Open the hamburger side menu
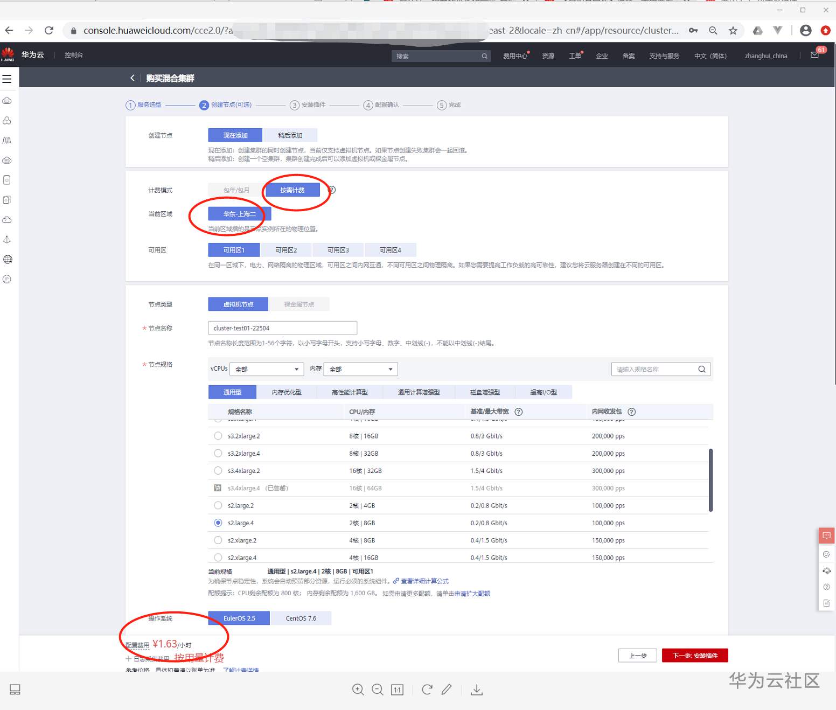Viewport: 836px width, 710px height. point(7,79)
